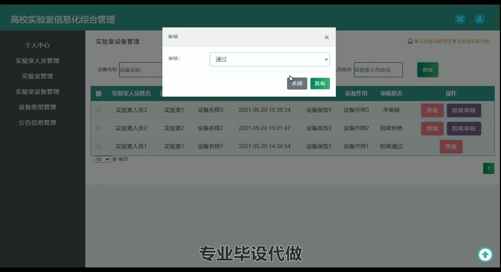Tick the select-all checkbox in table header
The image size is (501, 272).
pos(99,94)
